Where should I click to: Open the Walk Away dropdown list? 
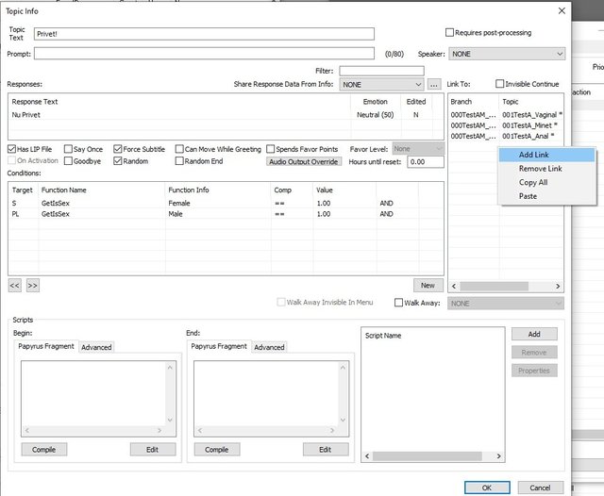[x=507, y=304]
